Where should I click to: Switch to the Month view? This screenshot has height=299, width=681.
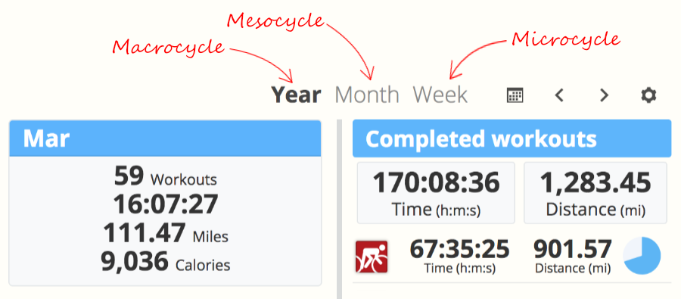367,95
